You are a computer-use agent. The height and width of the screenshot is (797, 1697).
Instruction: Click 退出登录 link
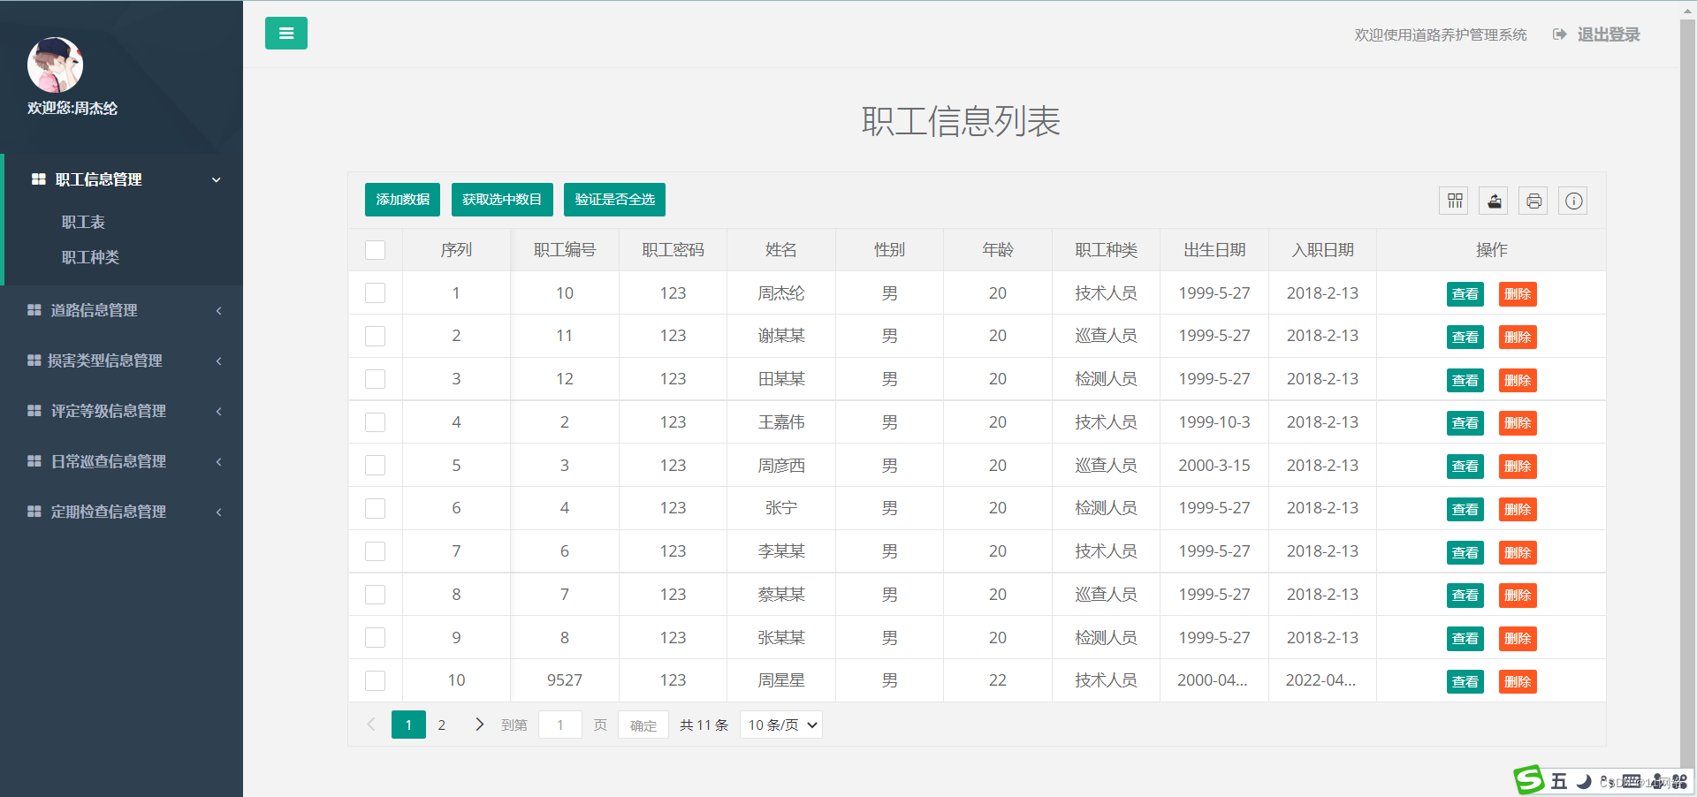(1609, 34)
